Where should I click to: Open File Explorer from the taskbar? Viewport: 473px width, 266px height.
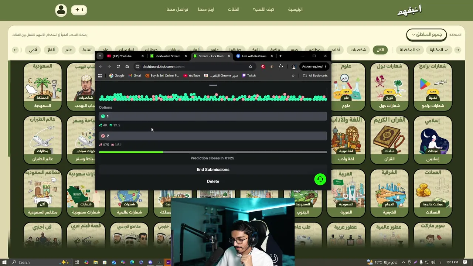[x=95, y=262]
